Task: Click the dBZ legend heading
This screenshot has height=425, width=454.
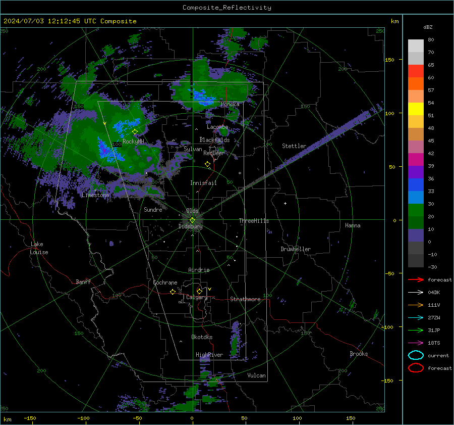Action: (x=428, y=27)
